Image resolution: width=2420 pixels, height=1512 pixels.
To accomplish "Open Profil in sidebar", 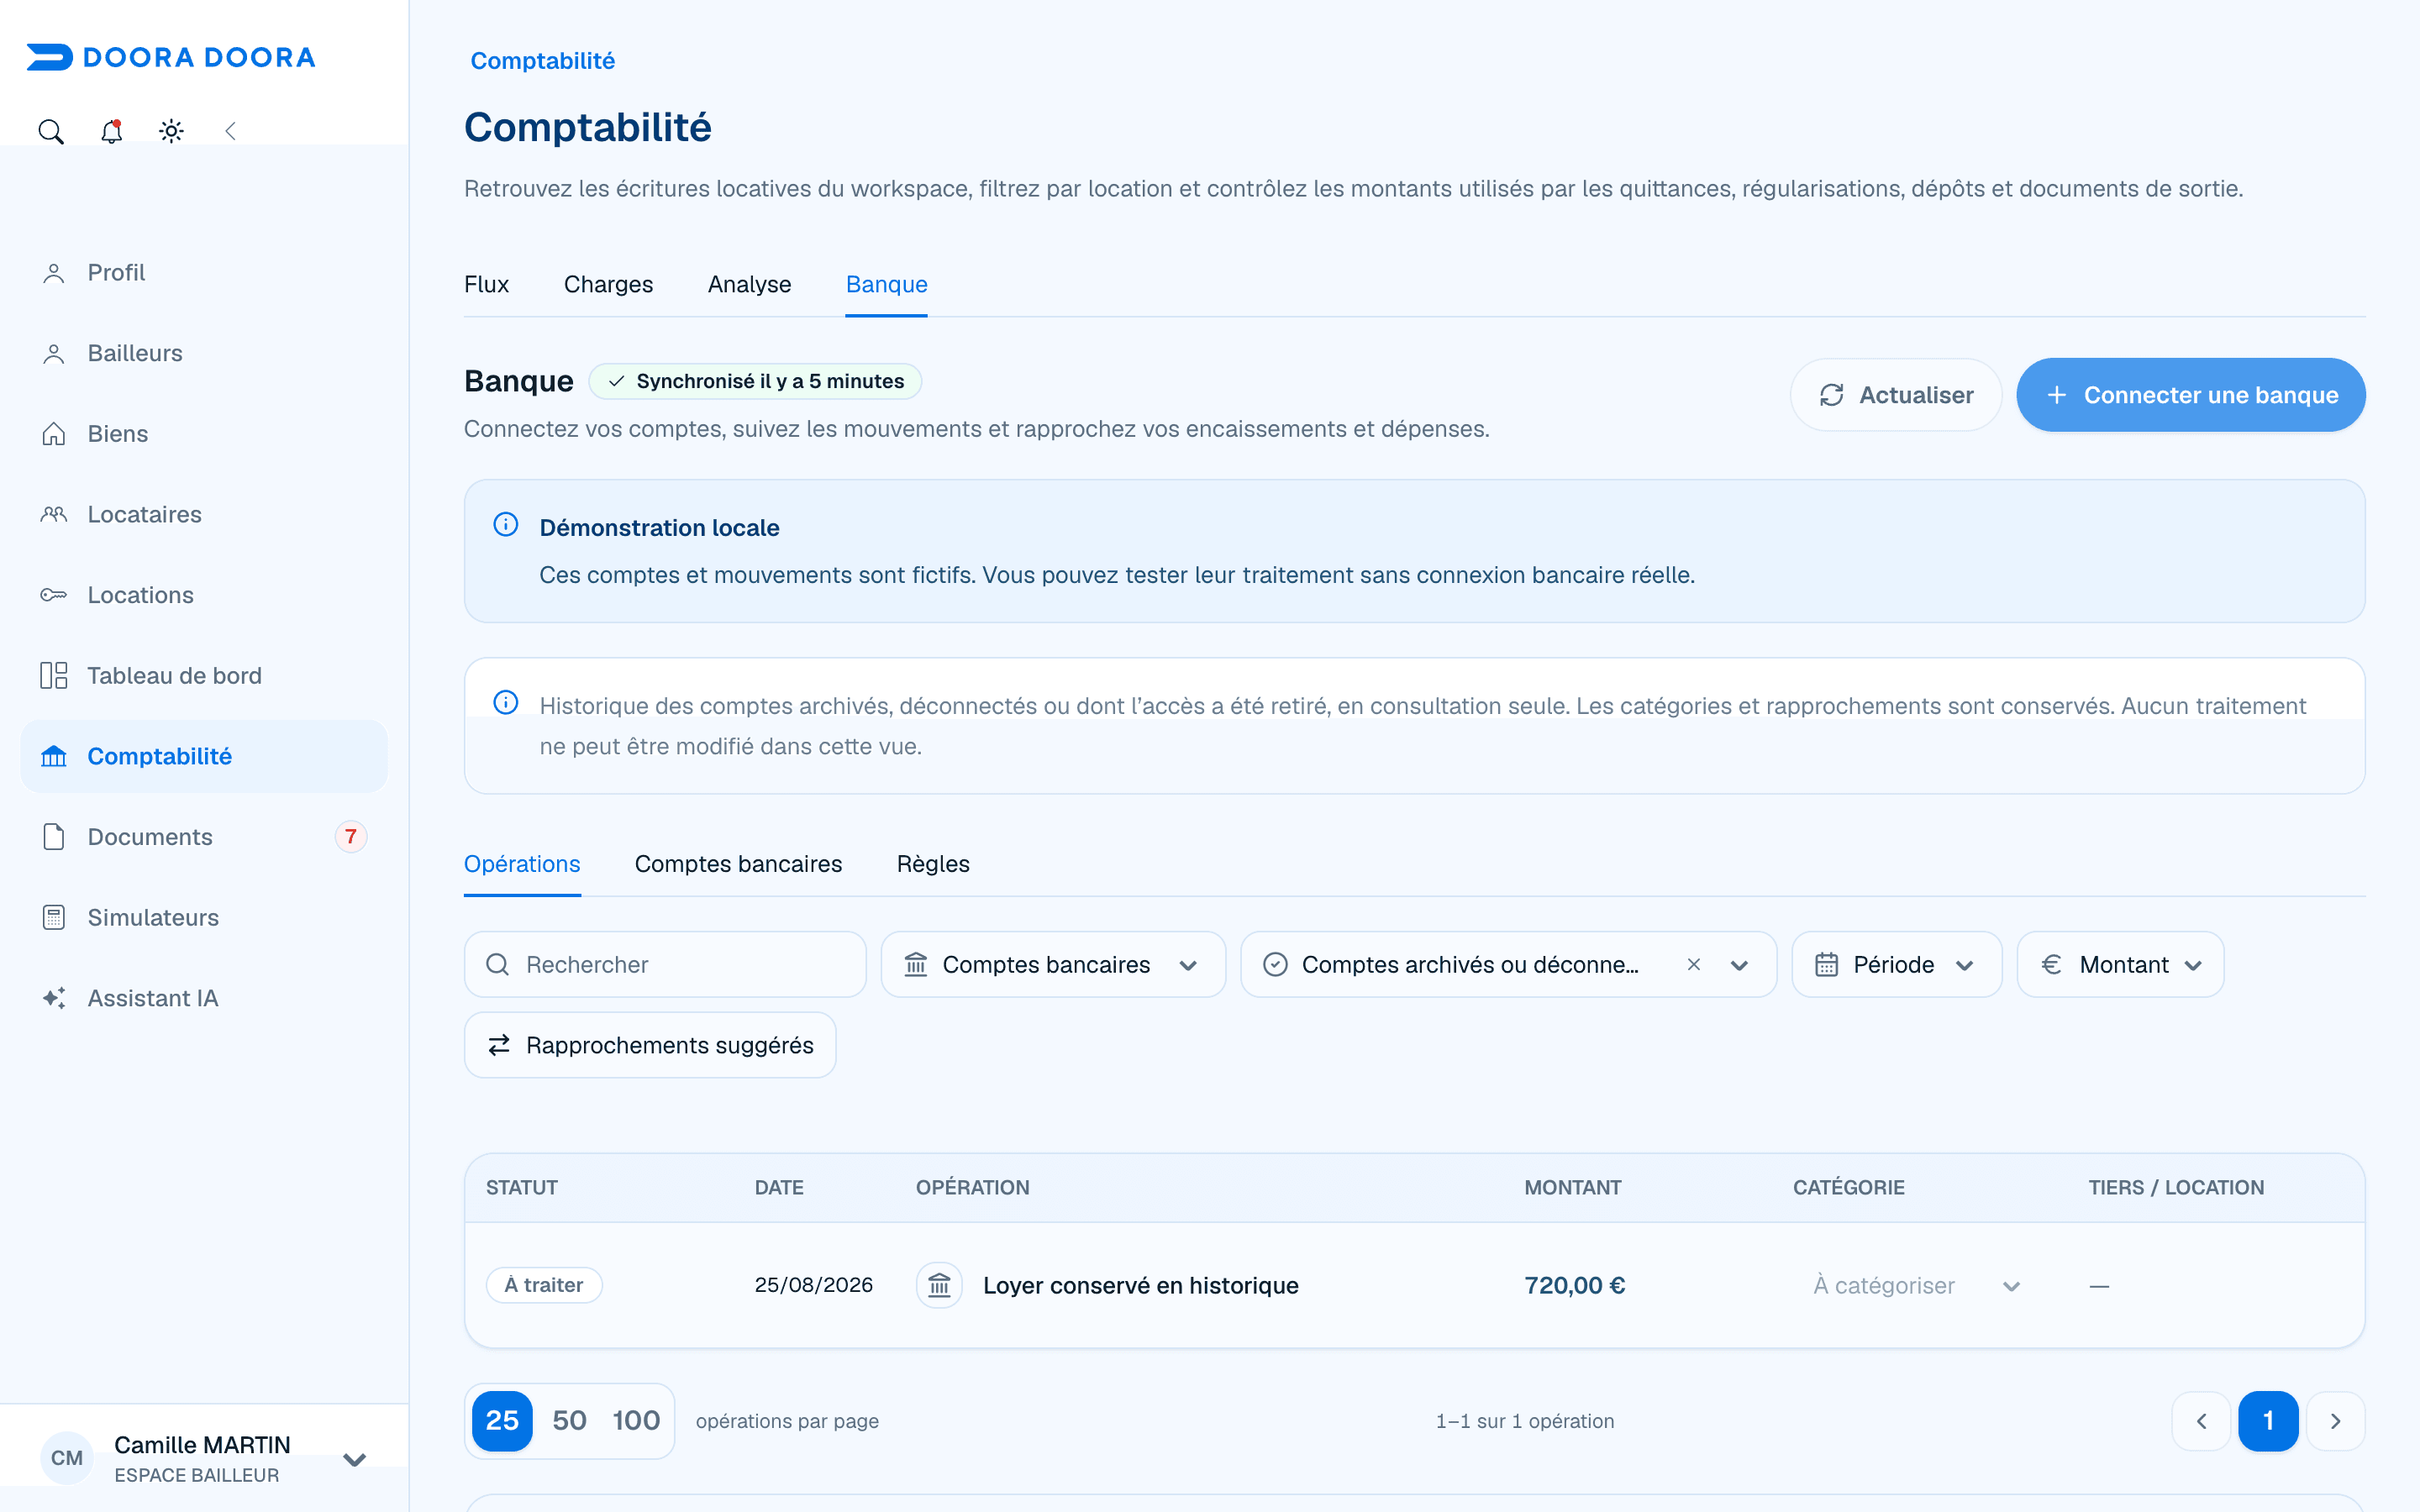I will click(204, 273).
